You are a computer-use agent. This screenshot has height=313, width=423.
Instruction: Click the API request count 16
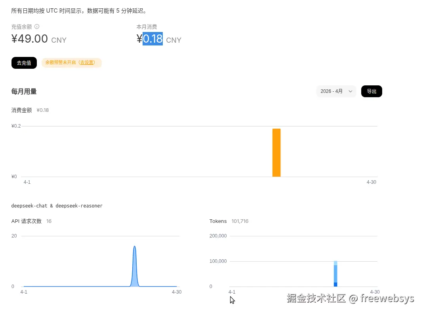click(49, 221)
